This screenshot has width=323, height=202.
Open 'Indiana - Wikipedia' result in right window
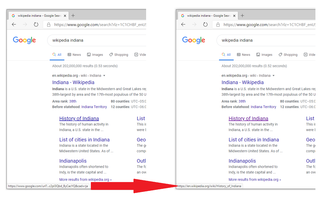243,82
